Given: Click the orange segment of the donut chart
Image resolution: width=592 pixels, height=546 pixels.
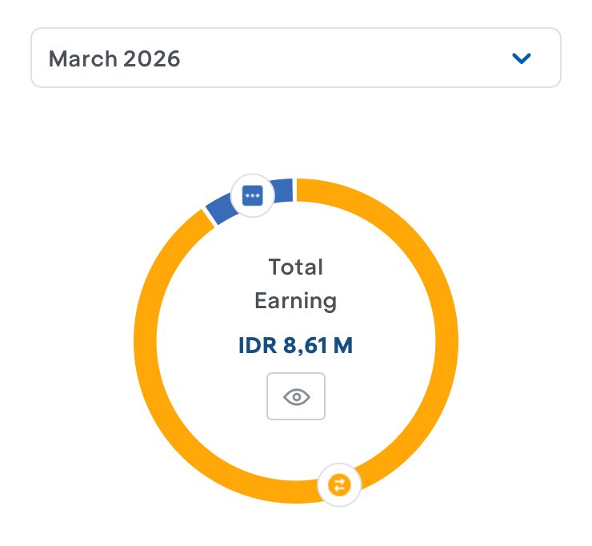Looking at the screenshot, I should coord(446,340).
